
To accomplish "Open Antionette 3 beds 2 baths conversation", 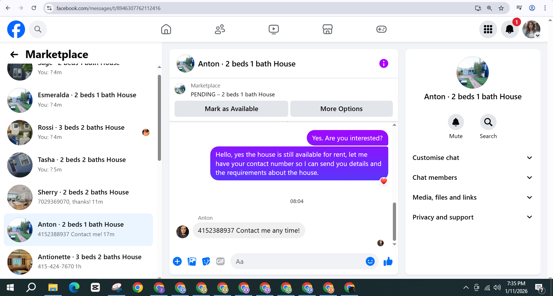I will [x=78, y=262].
